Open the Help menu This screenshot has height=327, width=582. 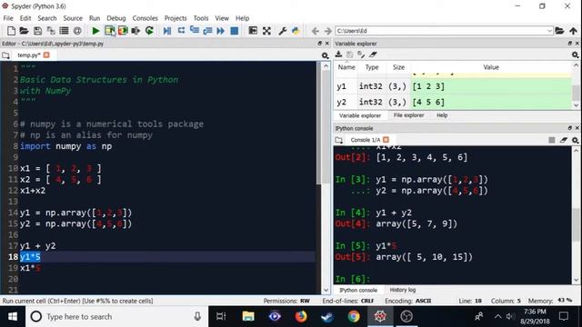(x=243, y=18)
